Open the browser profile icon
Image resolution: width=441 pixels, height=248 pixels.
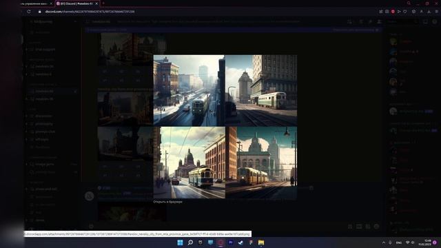422,12
